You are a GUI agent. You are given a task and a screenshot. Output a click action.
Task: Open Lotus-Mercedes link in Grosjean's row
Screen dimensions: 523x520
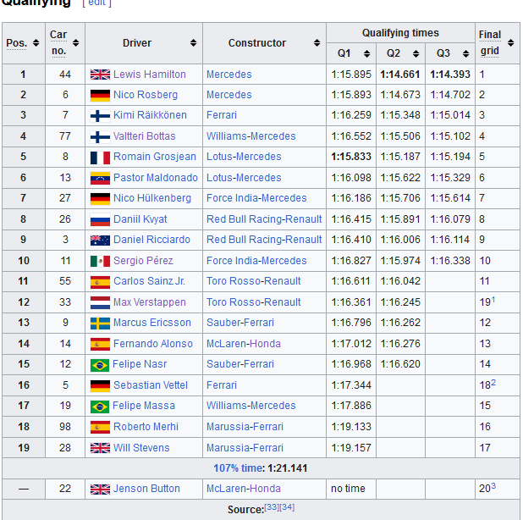(244, 157)
